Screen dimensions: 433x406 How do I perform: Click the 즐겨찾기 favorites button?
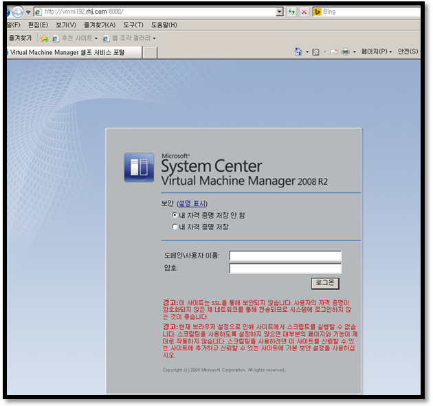click(x=20, y=38)
